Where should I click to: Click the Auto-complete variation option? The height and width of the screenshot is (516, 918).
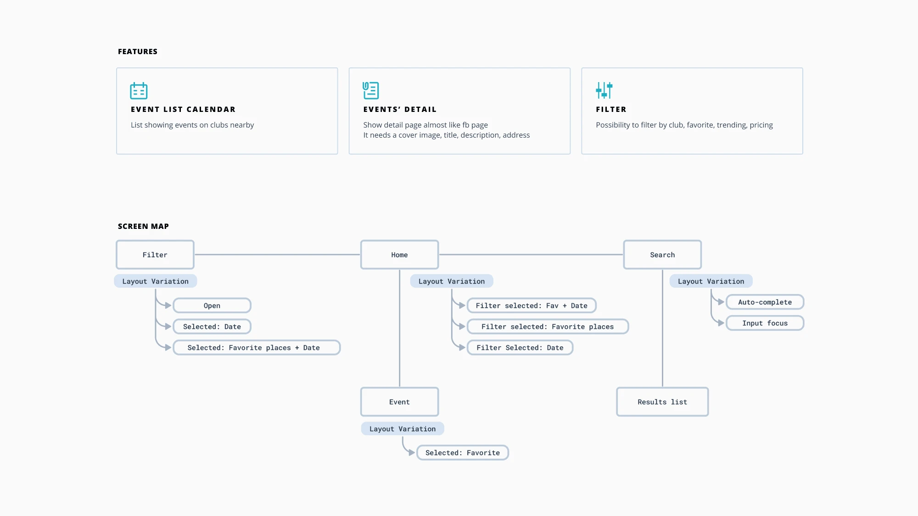(765, 302)
